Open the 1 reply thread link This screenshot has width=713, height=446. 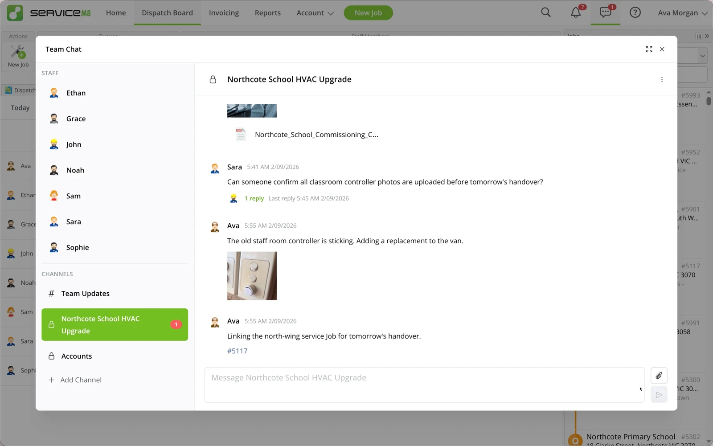(254, 198)
